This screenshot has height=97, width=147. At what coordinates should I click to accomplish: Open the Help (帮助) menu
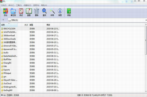click(44, 5)
